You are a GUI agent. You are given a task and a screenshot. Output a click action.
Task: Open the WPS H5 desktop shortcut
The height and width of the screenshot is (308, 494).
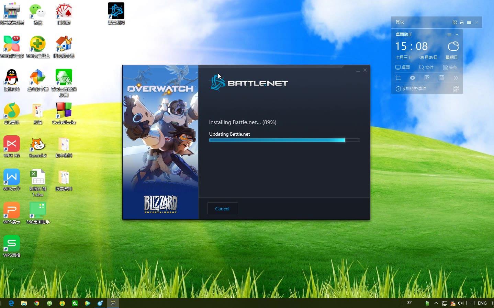click(x=12, y=147)
